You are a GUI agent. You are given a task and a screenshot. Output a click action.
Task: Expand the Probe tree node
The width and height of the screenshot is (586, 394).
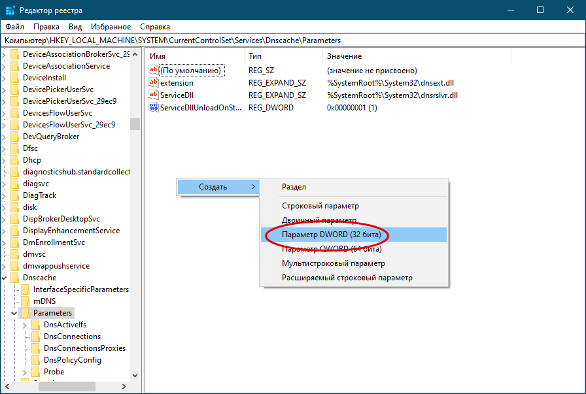25,372
